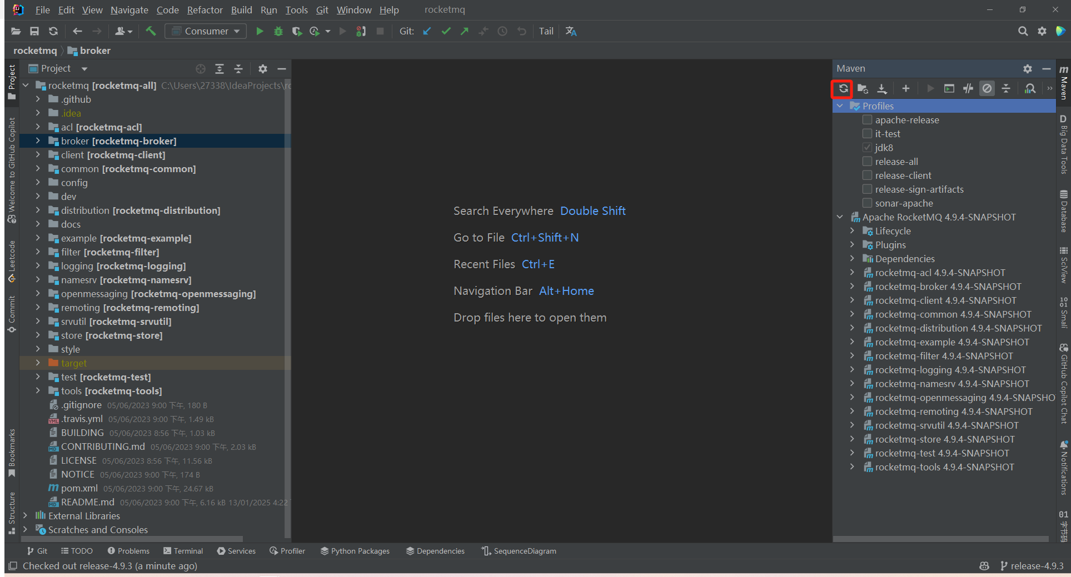Click the rocketmq breadcrumb

pyautogui.click(x=35, y=51)
